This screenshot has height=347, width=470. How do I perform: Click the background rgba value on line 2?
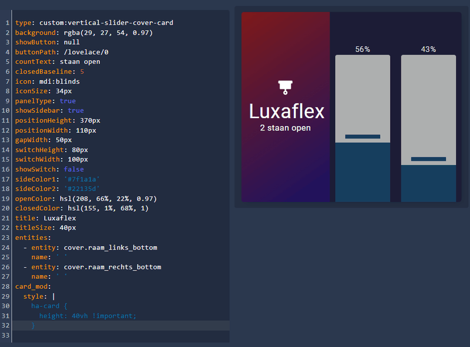click(108, 33)
